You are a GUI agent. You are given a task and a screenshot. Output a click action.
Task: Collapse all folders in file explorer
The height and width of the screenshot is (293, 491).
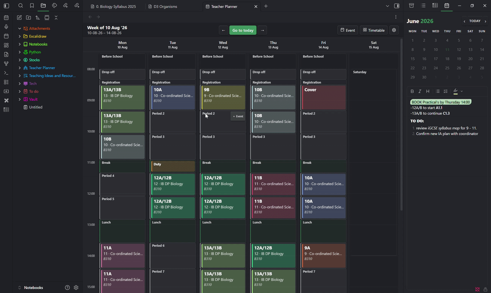point(56,18)
